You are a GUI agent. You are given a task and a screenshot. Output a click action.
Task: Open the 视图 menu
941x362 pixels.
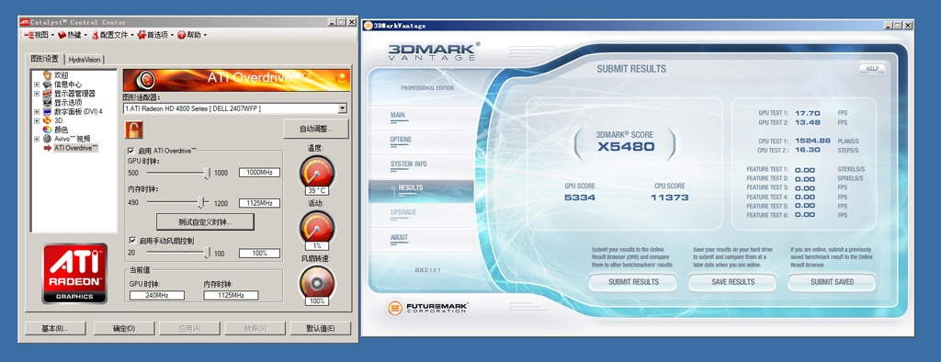[39, 35]
